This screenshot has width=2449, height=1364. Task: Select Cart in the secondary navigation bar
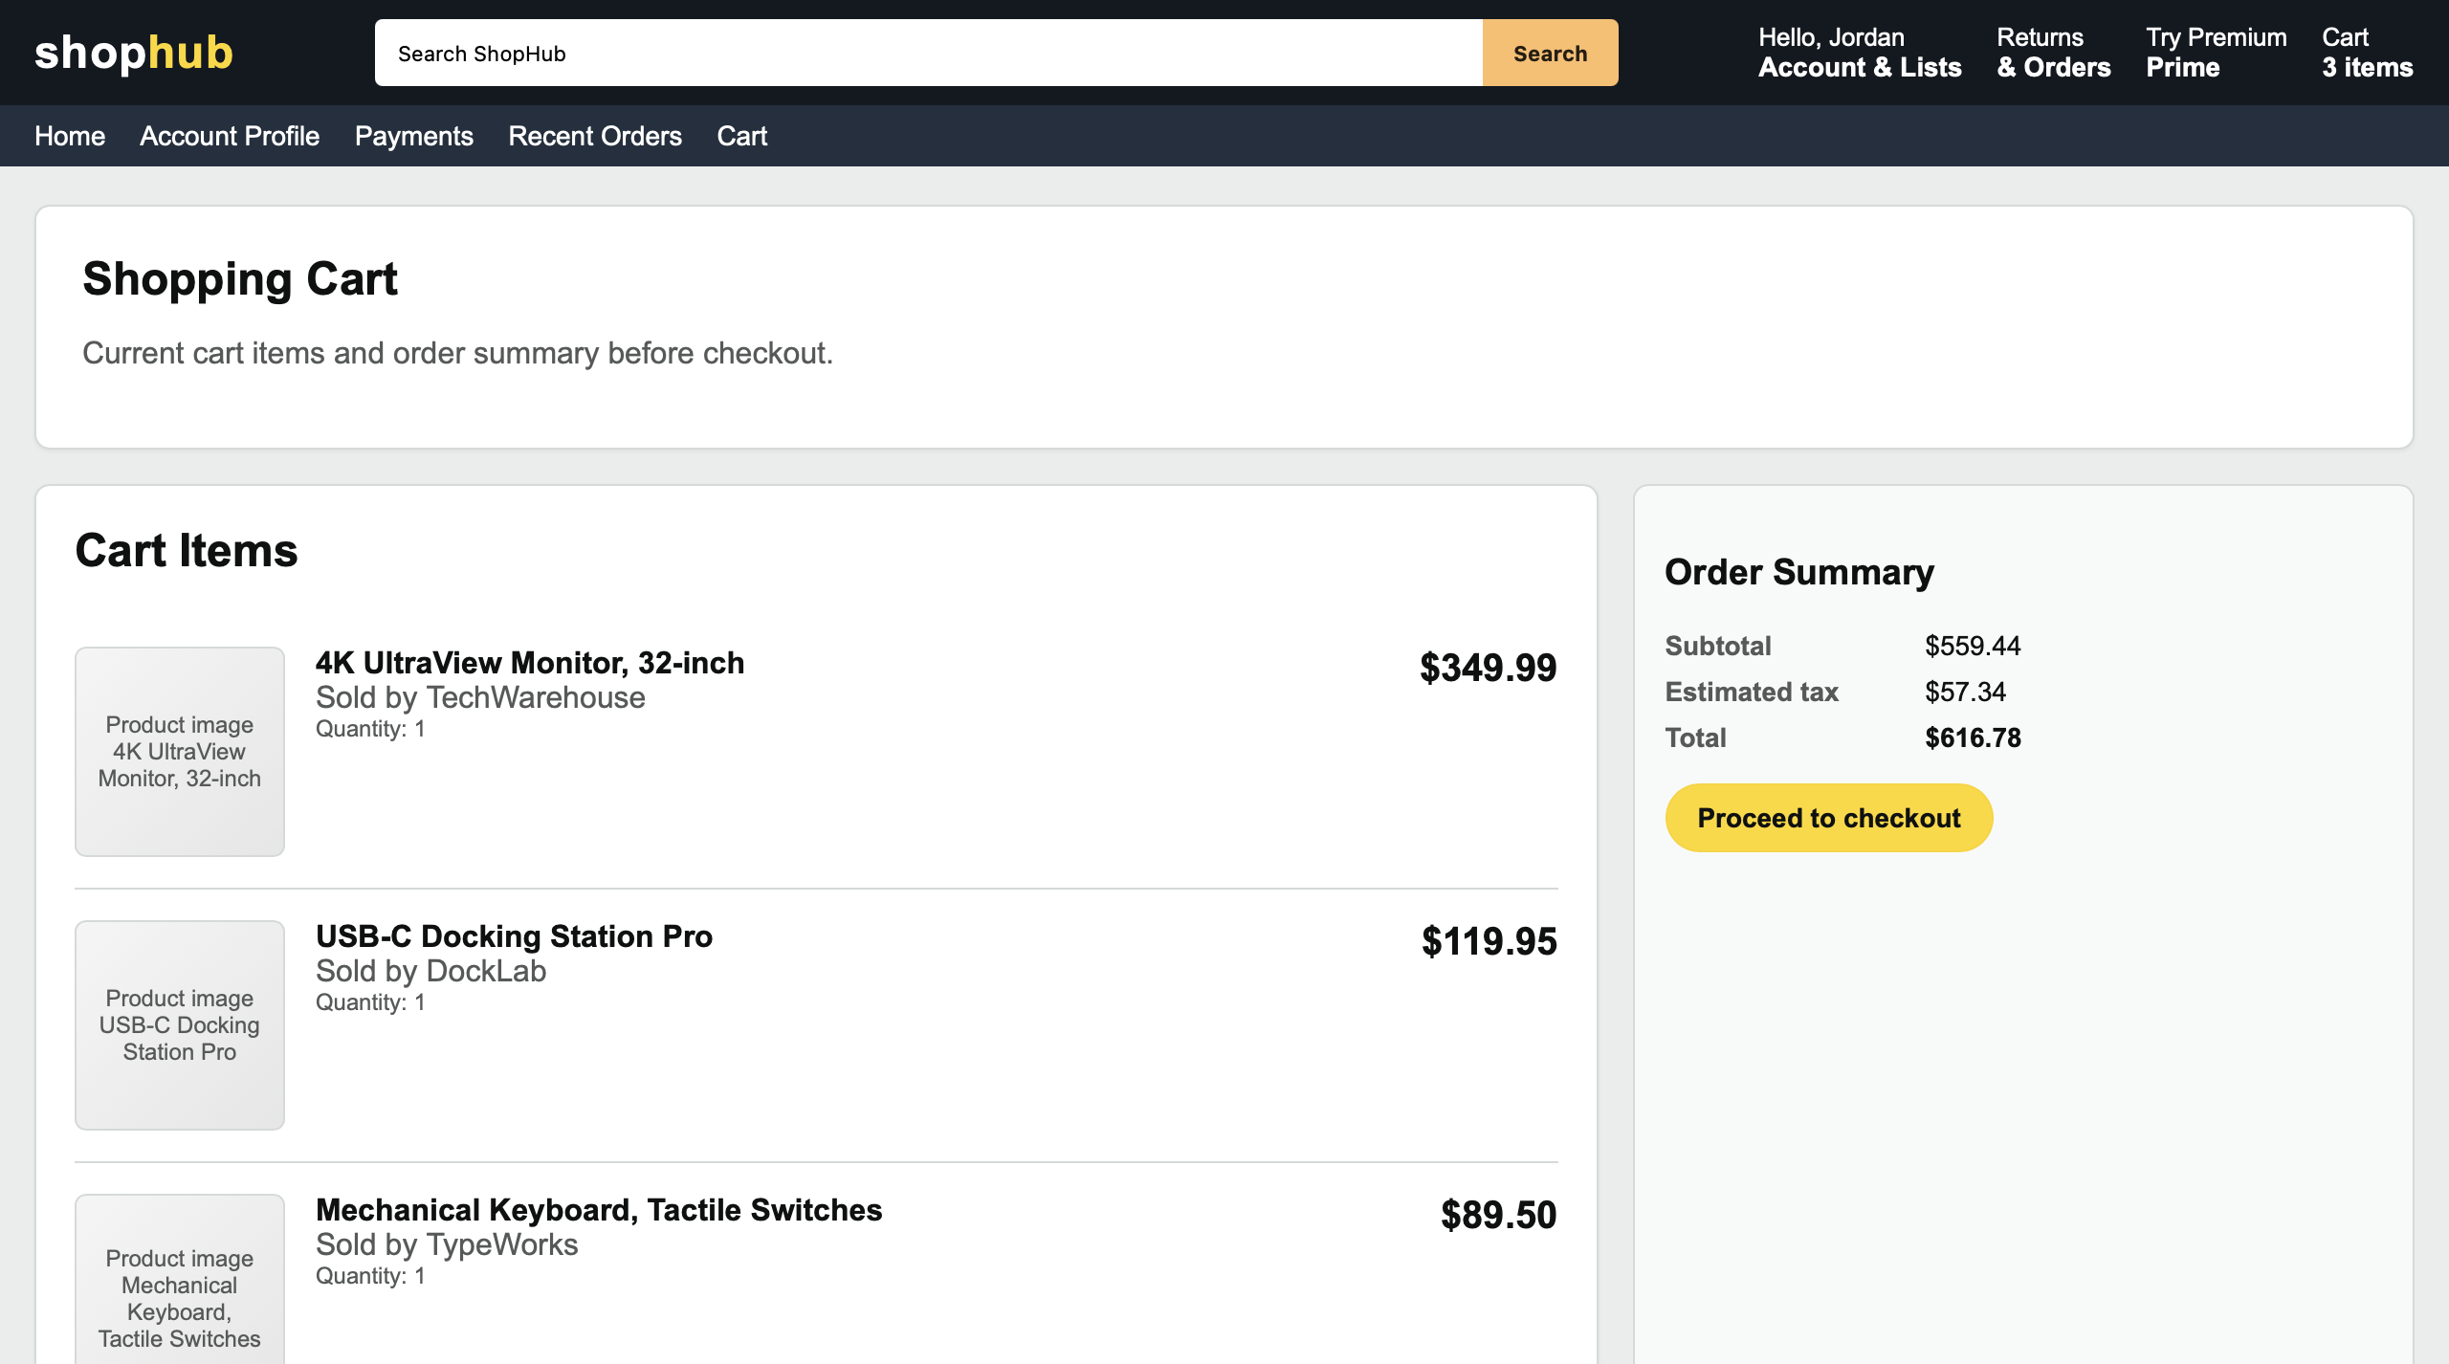point(742,136)
